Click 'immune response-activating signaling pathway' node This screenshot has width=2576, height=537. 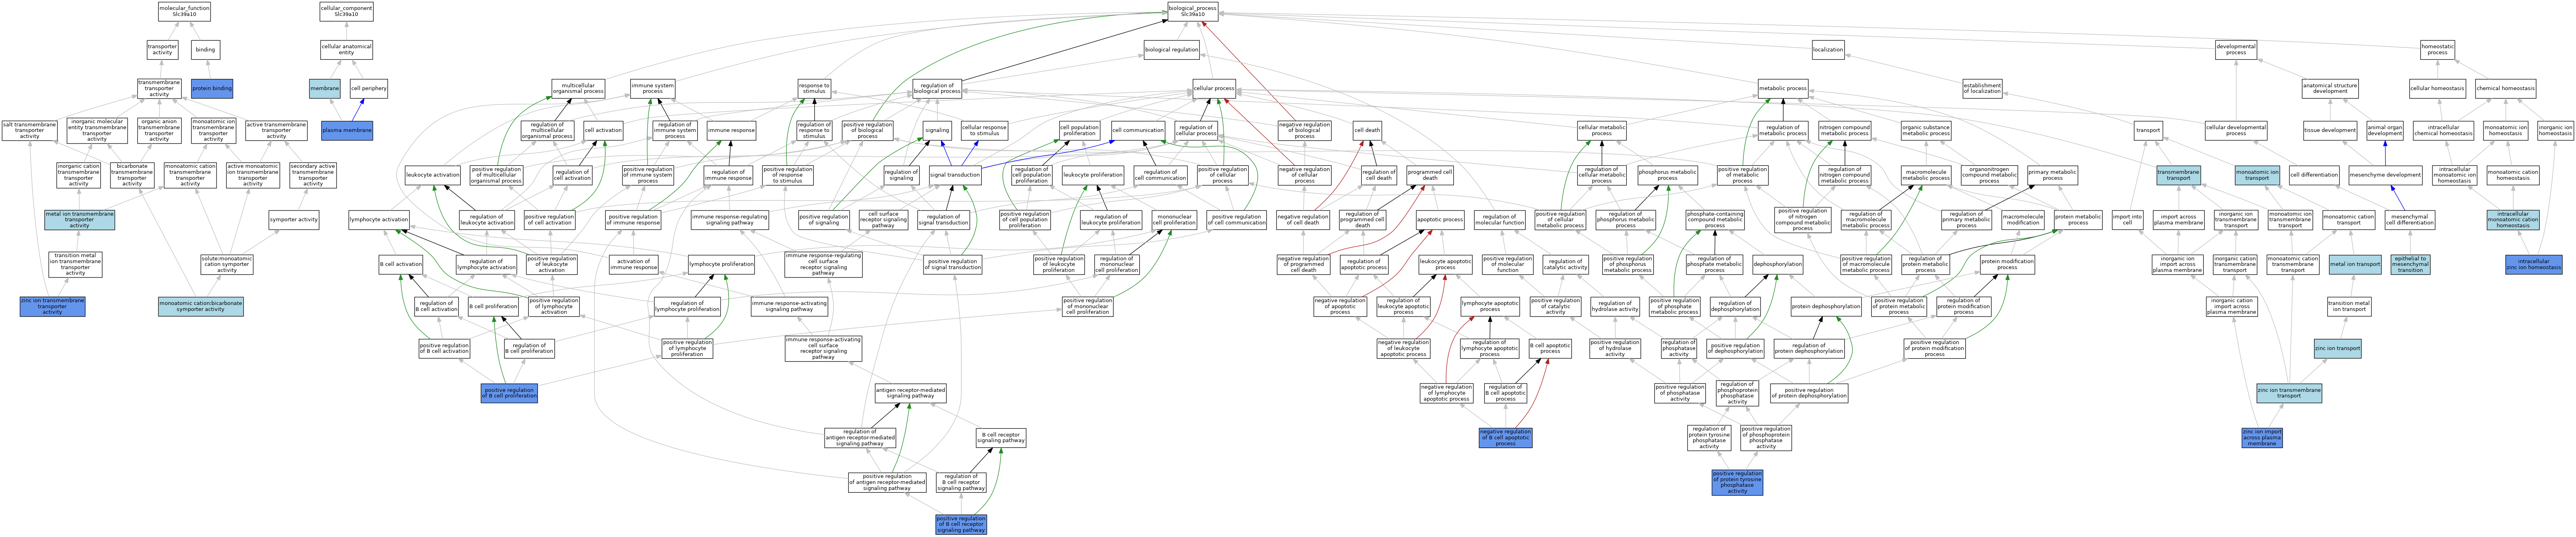(x=789, y=306)
